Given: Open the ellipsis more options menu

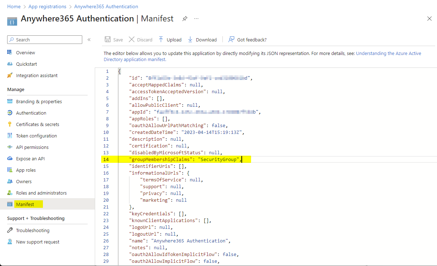Looking at the screenshot, I should coord(196,19).
